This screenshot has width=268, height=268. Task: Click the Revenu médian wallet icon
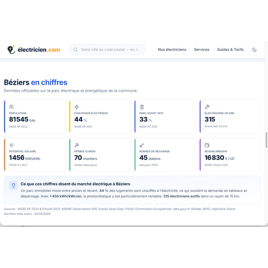[207, 145]
